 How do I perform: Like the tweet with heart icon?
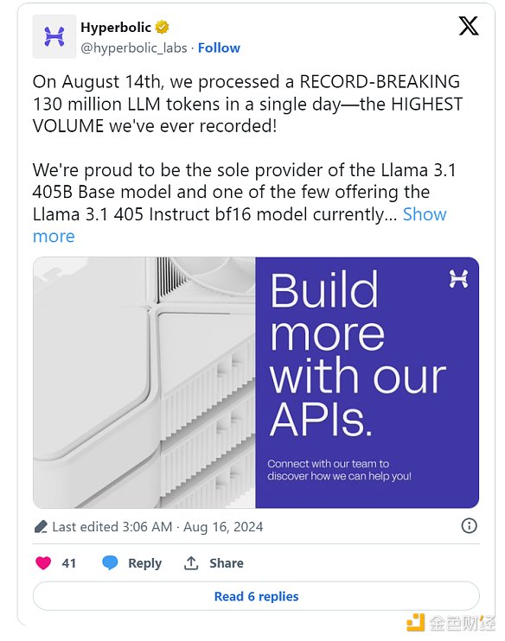pos(43,563)
